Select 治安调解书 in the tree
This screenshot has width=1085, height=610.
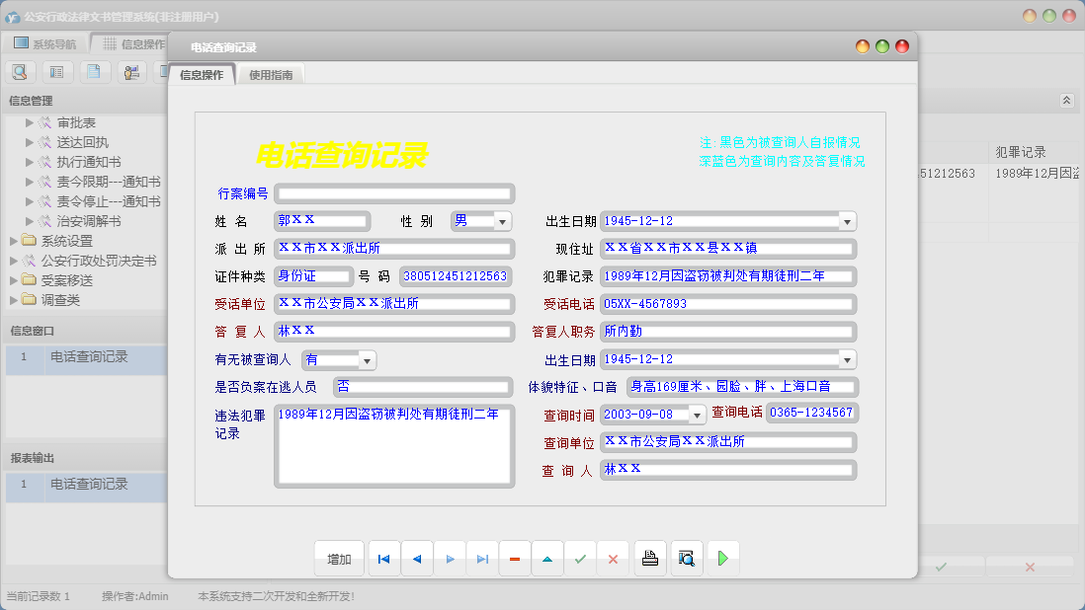[x=88, y=221]
